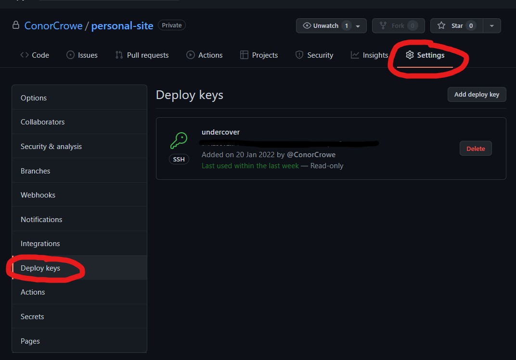Screen dimensions: 516x360
Task: Open the personal-site repository link
Action: pyautogui.click(x=122, y=25)
